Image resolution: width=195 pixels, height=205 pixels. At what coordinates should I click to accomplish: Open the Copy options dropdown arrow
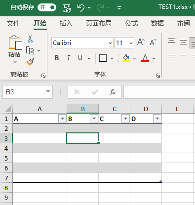point(39,50)
